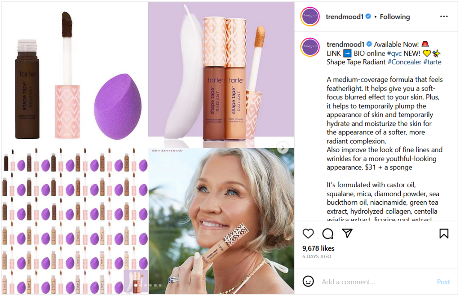Image resolution: width=460 pixels, height=296 pixels.
Task: Click the Post comment button
Action: (x=443, y=282)
